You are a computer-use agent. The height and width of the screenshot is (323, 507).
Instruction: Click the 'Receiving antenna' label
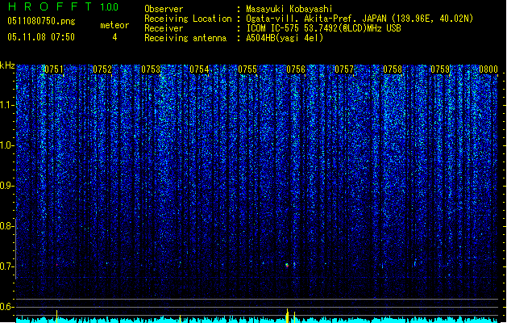tap(185, 38)
